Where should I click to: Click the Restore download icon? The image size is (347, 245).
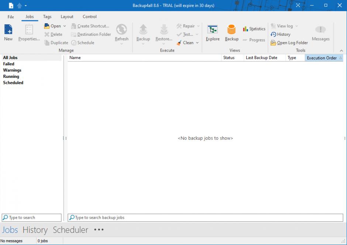[x=164, y=29]
